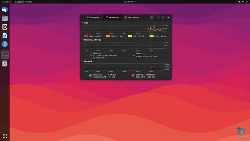The image size is (250, 141).
Task: Switch to the Processes tab
Action: coord(93,17)
